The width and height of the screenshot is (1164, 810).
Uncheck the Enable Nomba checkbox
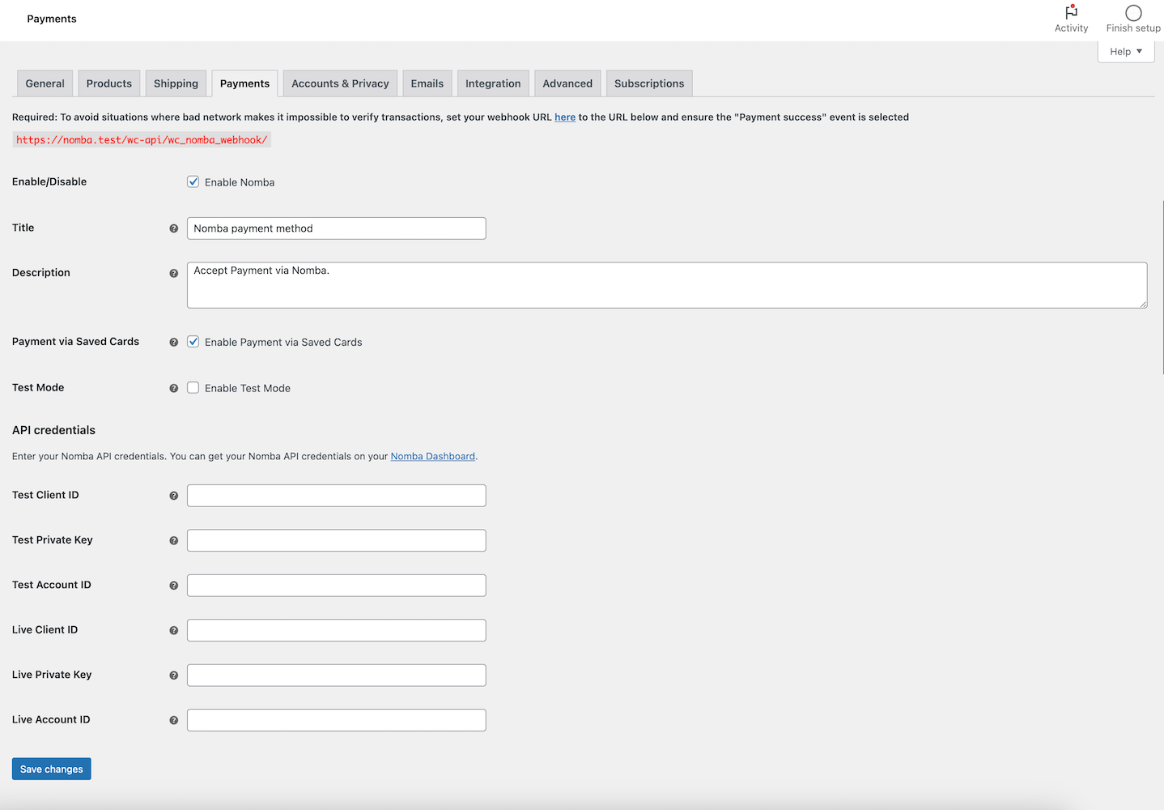click(x=193, y=181)
